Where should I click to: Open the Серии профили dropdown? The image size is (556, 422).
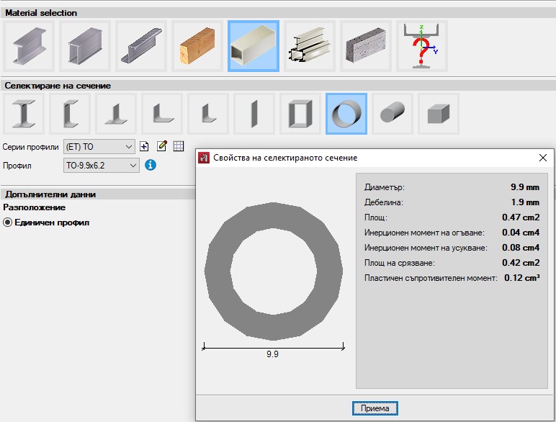coord(99,147)
